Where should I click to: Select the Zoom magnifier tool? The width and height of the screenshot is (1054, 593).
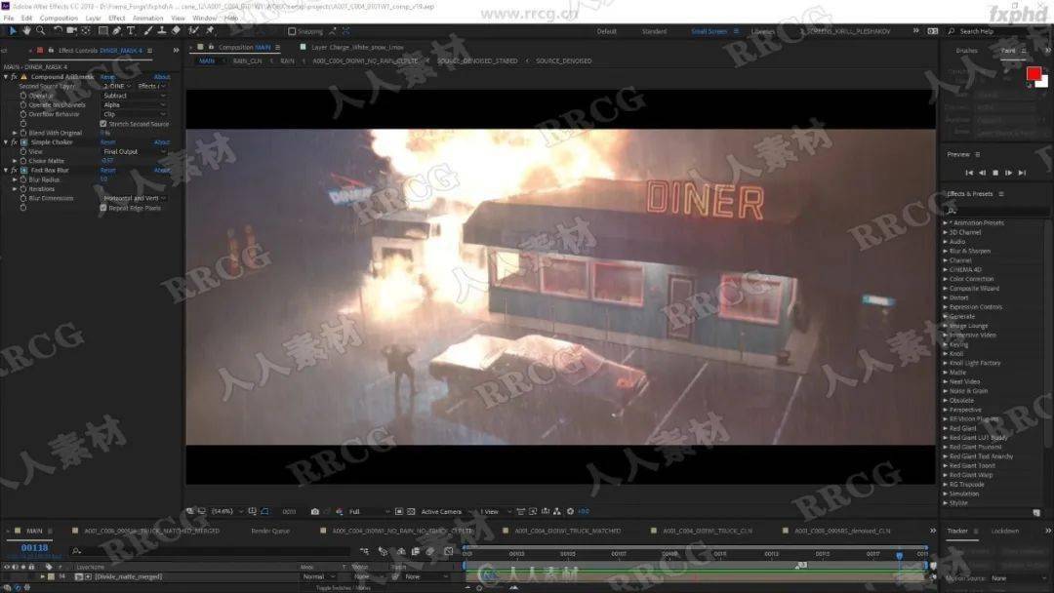coord(40,31)
